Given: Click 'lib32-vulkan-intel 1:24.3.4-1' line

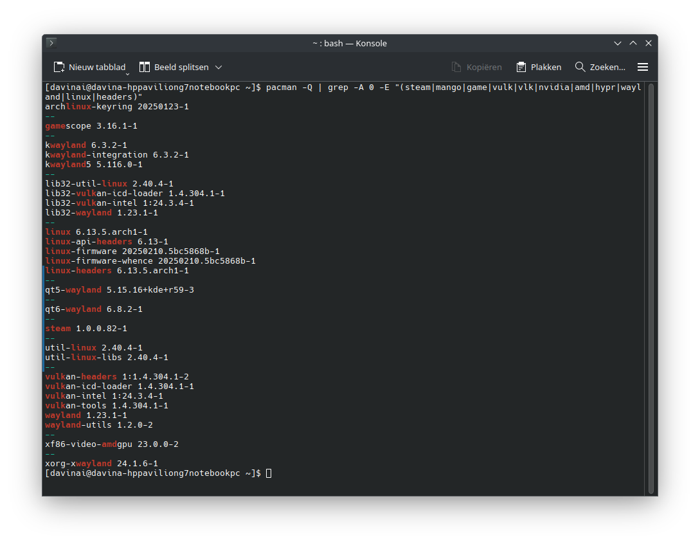Looking at the screenshot, I should 120,203.
